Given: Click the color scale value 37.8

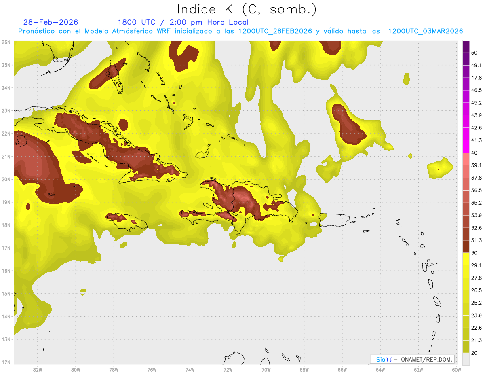Looking at the screenshot, I should pyautogui.click(x=476, y=178).
